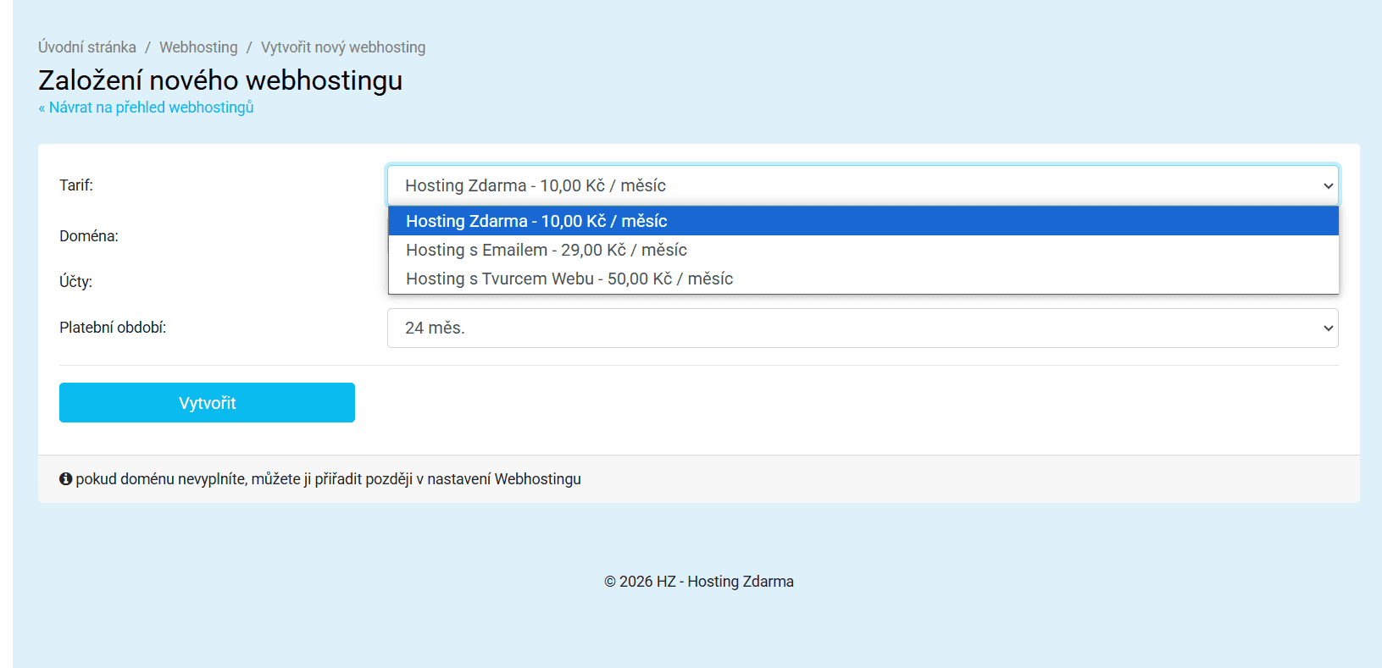Viewport: 1382px width, 668px height.
Task: Click the Účty field label
Action: point(75,282)
